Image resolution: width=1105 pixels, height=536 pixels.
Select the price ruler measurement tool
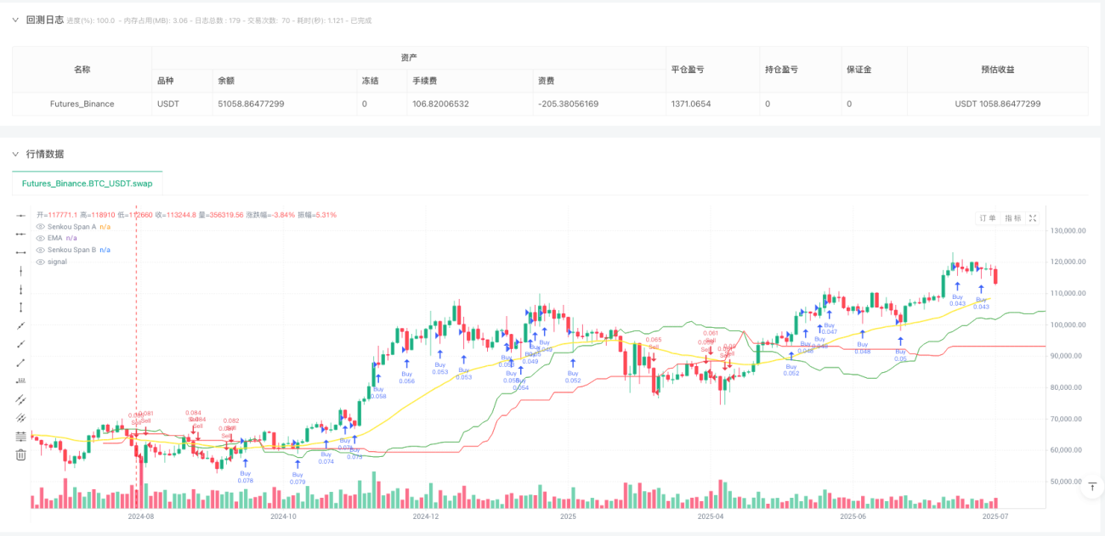tap(20, 381)
